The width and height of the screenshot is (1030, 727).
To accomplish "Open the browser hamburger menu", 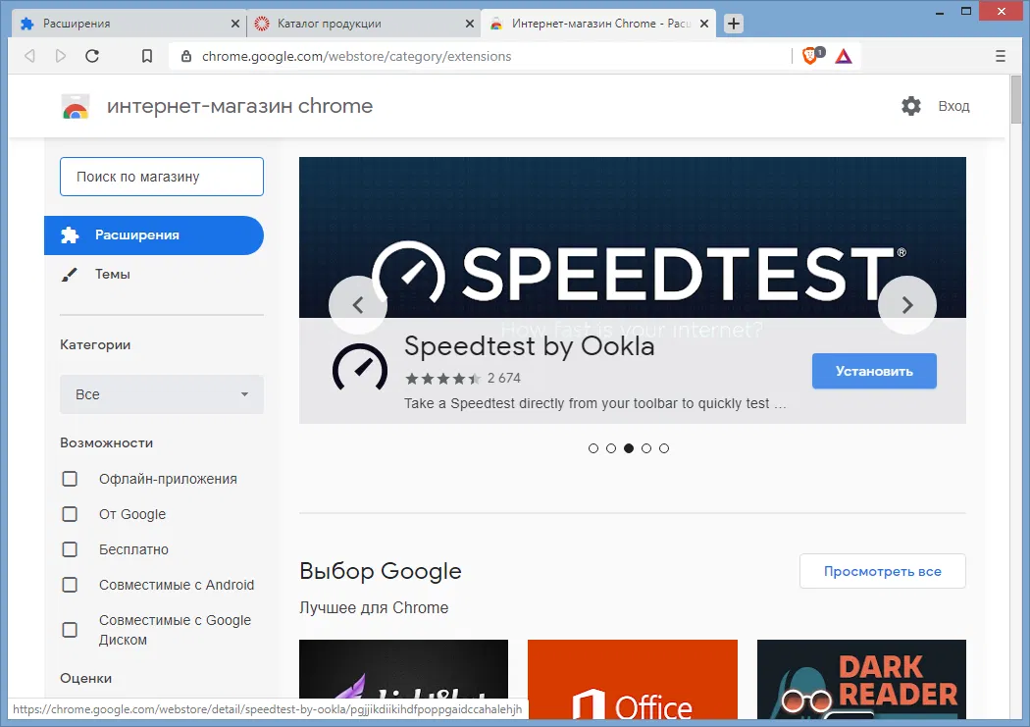I will [1001, 56].
